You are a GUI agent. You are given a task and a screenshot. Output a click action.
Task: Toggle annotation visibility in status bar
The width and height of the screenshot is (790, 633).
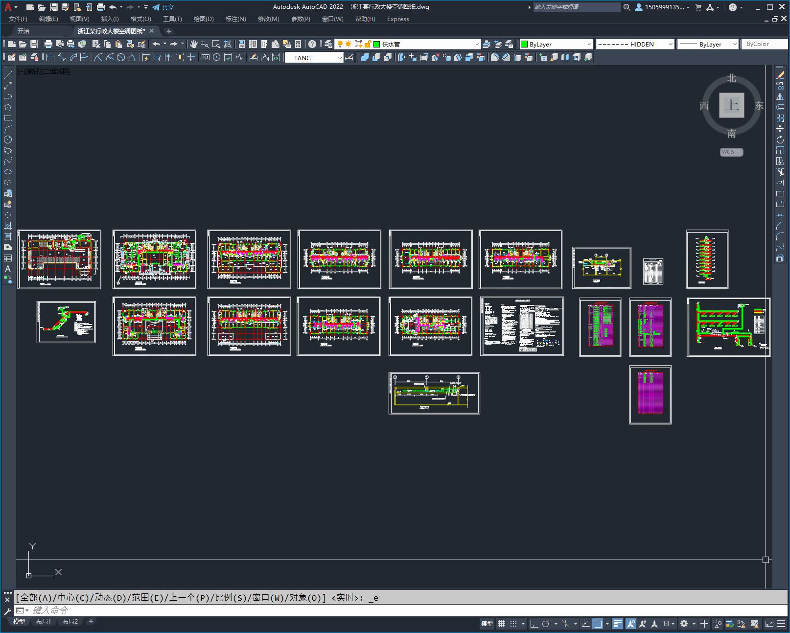tap(630, 624)
